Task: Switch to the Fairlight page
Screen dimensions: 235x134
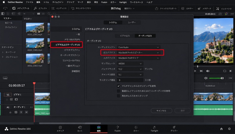Action: coord(154,129)
